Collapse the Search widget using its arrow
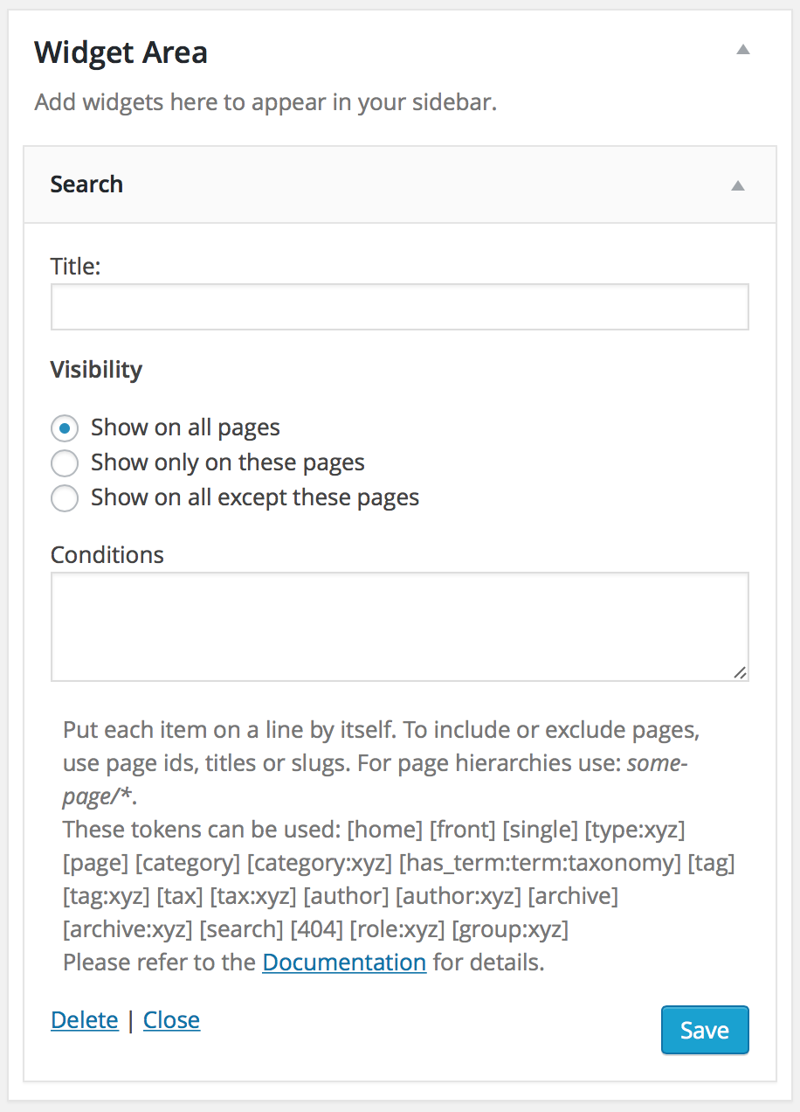Screen dimensions: 800x1112 point(738,184)
